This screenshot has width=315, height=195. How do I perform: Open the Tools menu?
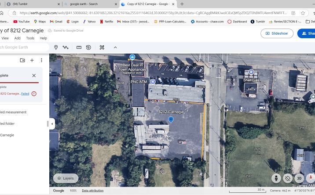[30, 38]
